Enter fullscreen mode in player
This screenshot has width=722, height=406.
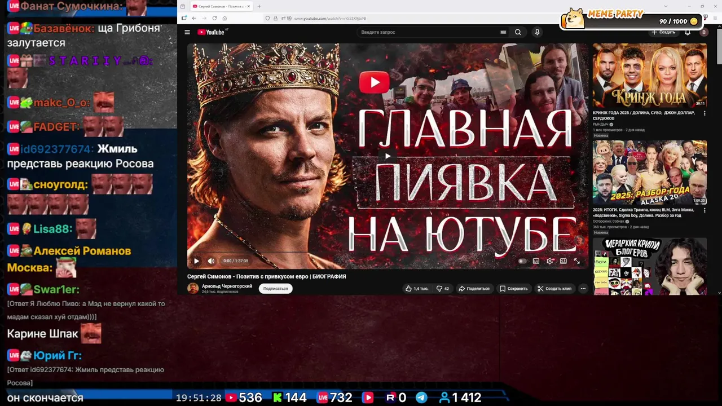point(577,261)
